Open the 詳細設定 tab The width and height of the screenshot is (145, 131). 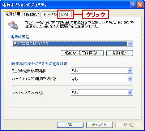pyautogui.click(x=32, y=15)
